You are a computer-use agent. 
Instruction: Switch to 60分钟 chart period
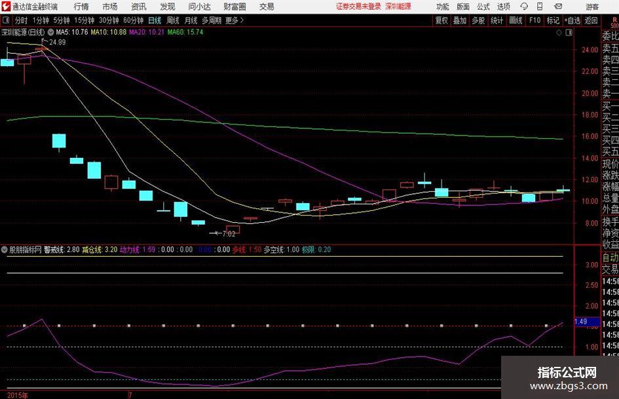pyautogui.click(x=134, y=20)
